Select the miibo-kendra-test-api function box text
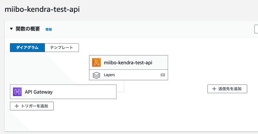The image size is (258, 134). (x=128, y=62)
